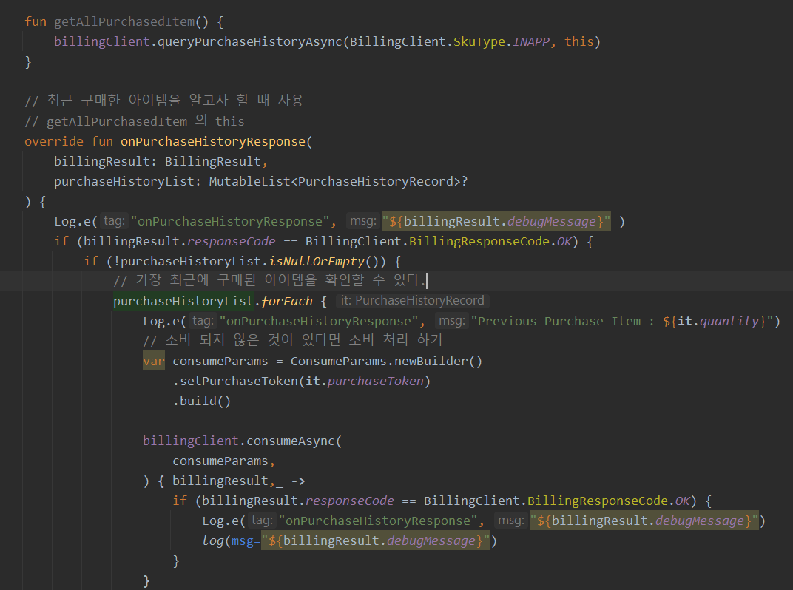The width and height of the screenshot is (793, 590).
Task: Click 'override' keyword
Action: click(x=53, y=141)
